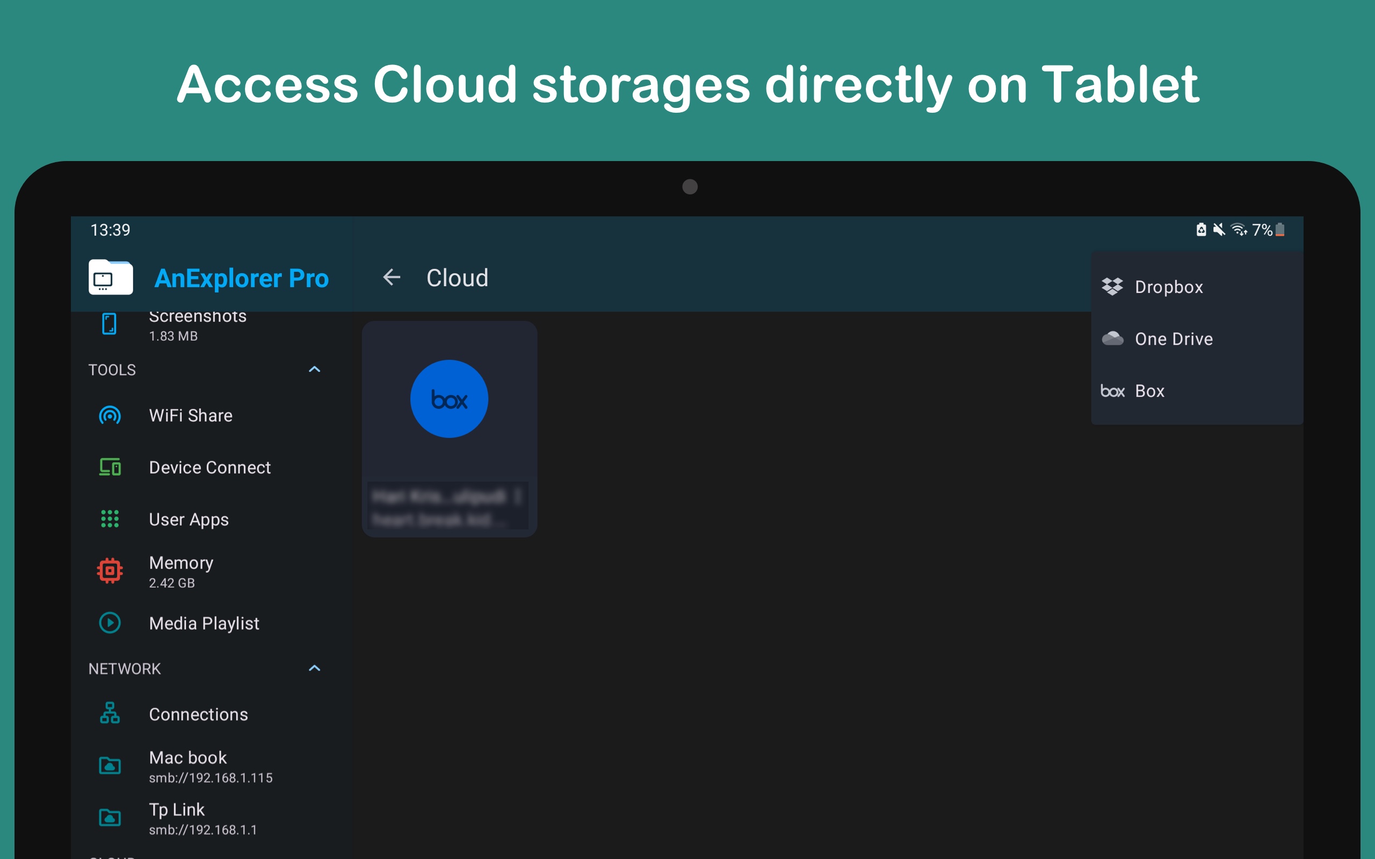Click the Media Playlist play icon

110,623
